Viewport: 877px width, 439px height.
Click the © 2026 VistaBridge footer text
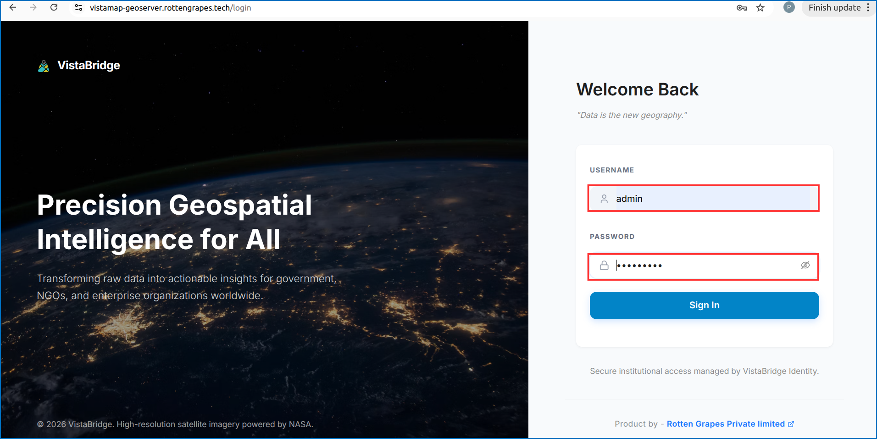tap(175, 424)
